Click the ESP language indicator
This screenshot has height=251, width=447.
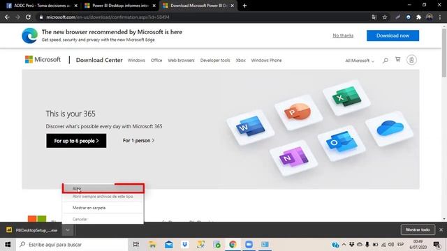pyautogui.click(x=400, y=245)
